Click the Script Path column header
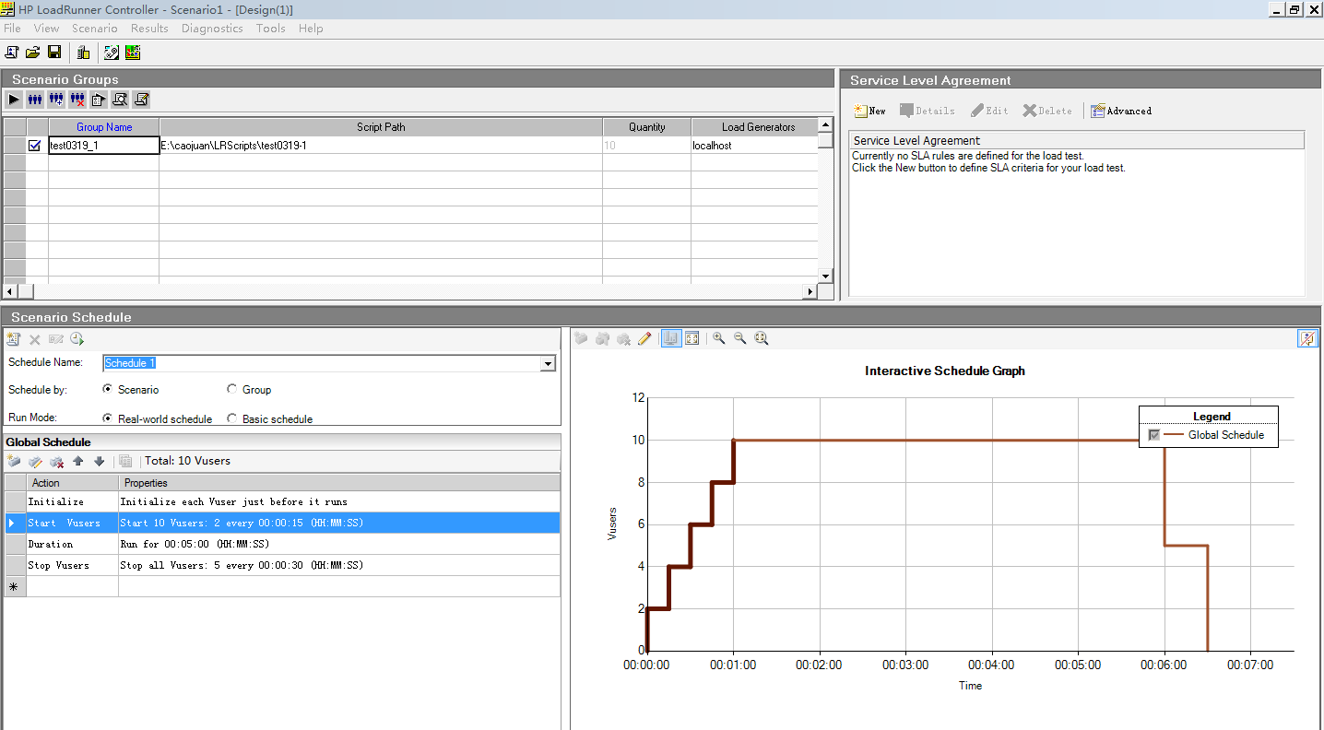The image size is (1324, 730). click(x=381, y=127)
